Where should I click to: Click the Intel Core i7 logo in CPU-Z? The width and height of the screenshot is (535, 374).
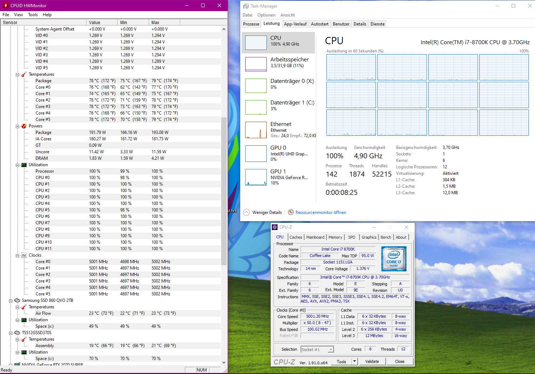pos(394,258)
